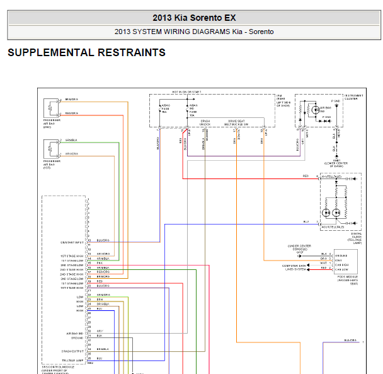Click 'RED' wire label near ON (TELLTALE)

point(306,176)
